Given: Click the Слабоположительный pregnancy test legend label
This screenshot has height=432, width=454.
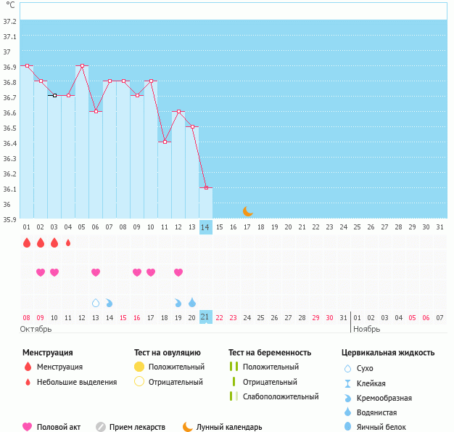Looking at the screenshot, I should pos(281,396).
